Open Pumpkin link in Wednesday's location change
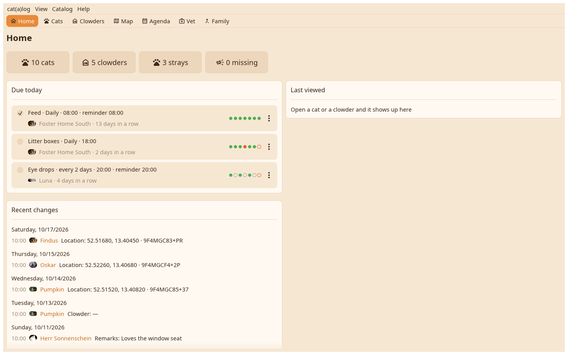The image size is (568, 355). click(x=52, y=290)
